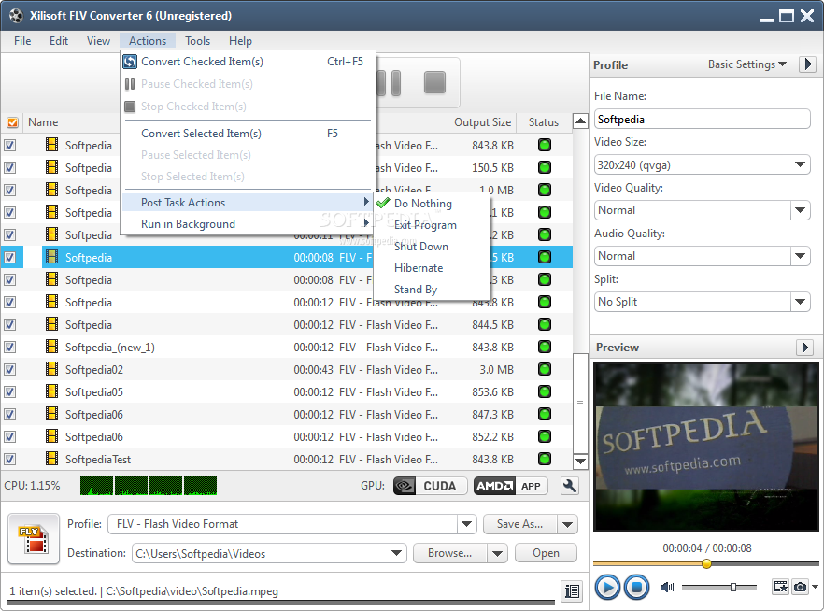Click the file list scroll down arrow
Viewport: 824px width, 611px height.
tap(580, 462)
